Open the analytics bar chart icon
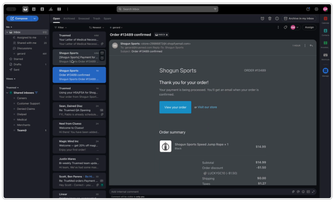The height and width of the screenshot is (202, 334). (x=51, y=9)
